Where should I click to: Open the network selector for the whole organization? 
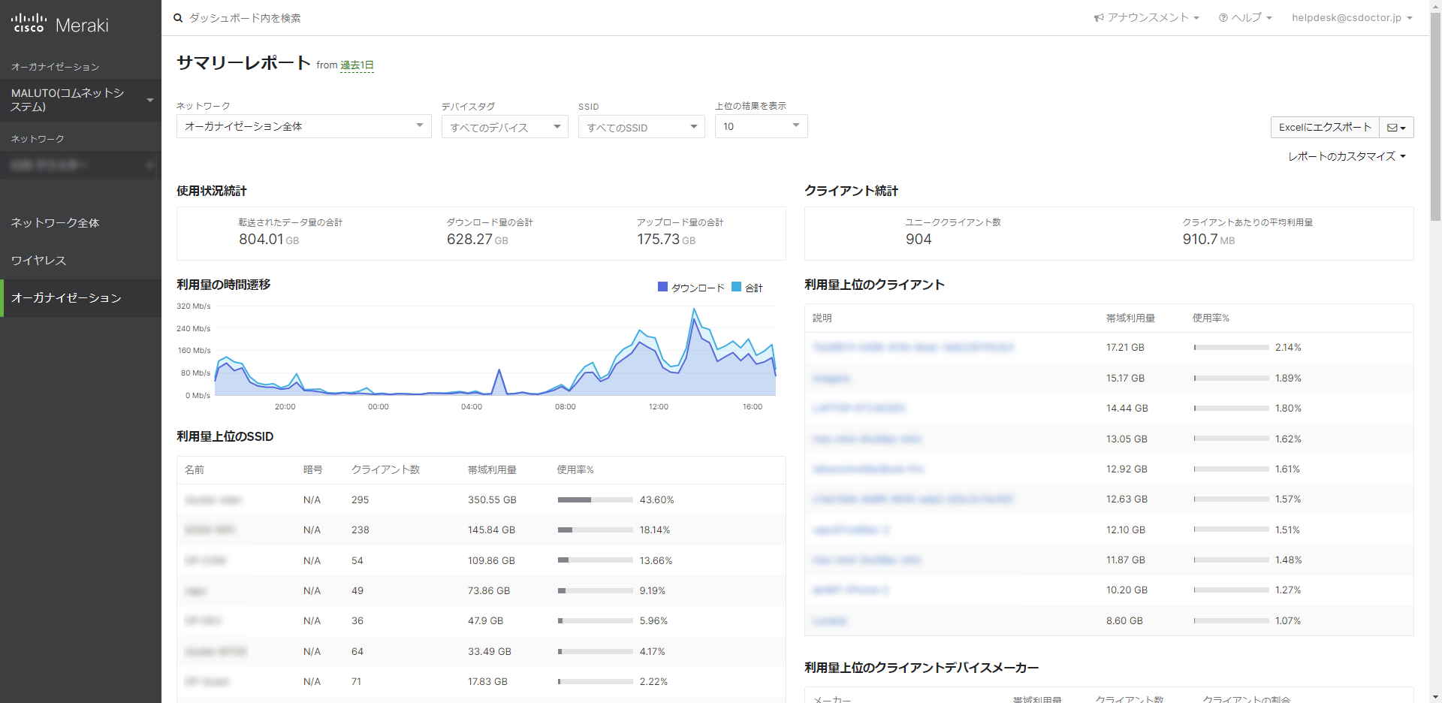(x=304, y=126)
